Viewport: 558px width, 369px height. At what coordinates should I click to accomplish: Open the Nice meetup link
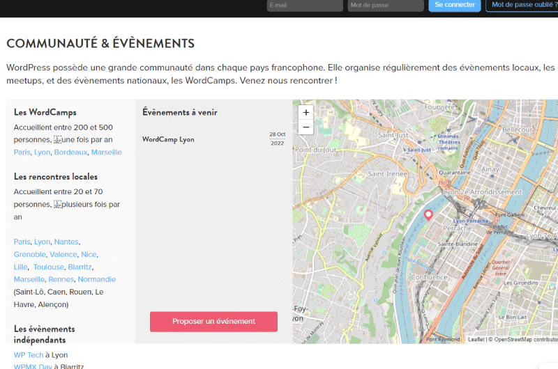[x=89, y=254]
